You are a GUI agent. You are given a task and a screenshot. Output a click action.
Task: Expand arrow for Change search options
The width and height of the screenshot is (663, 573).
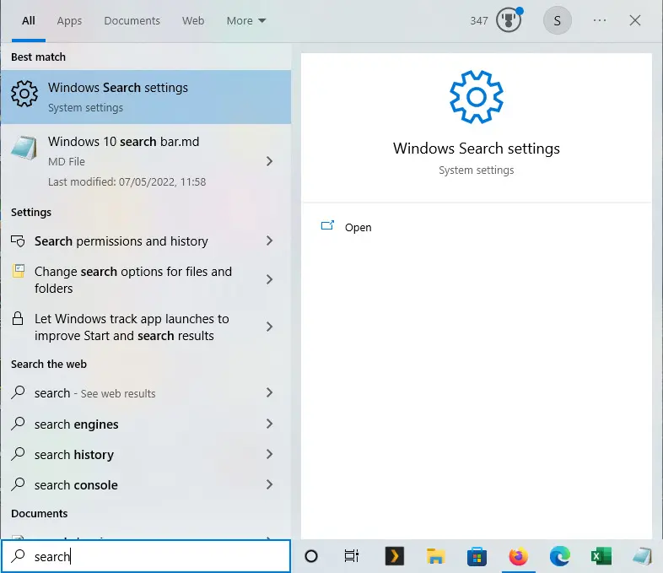[269, 279]
